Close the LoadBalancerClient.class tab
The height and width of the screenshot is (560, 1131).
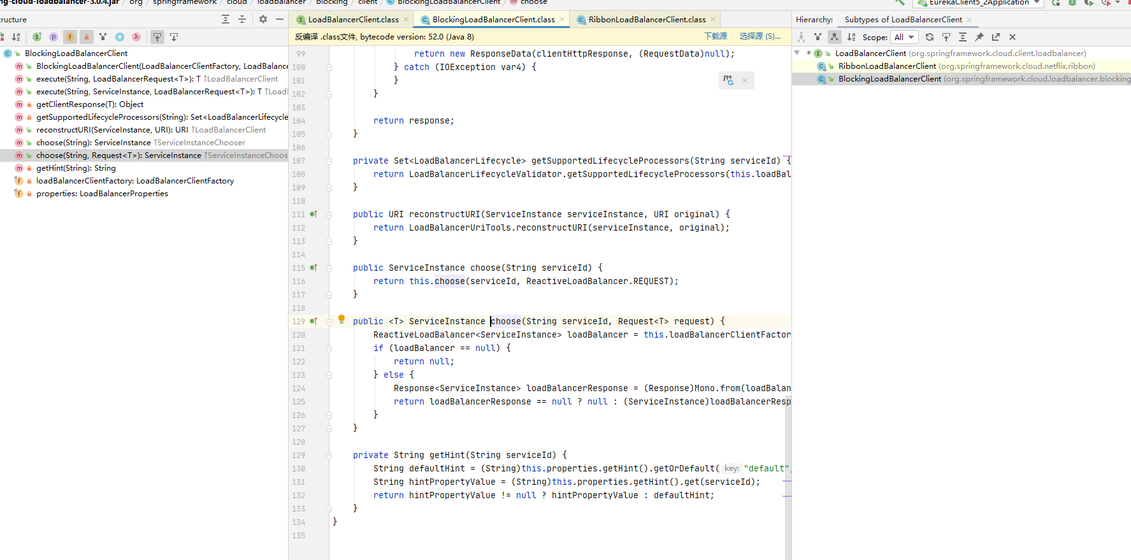point(406,20)
